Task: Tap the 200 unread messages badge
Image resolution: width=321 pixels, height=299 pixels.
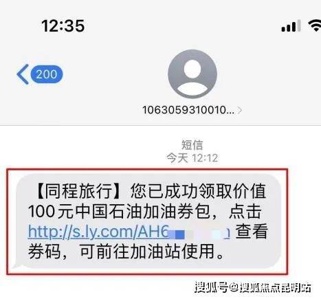Action: click(47, 74)
